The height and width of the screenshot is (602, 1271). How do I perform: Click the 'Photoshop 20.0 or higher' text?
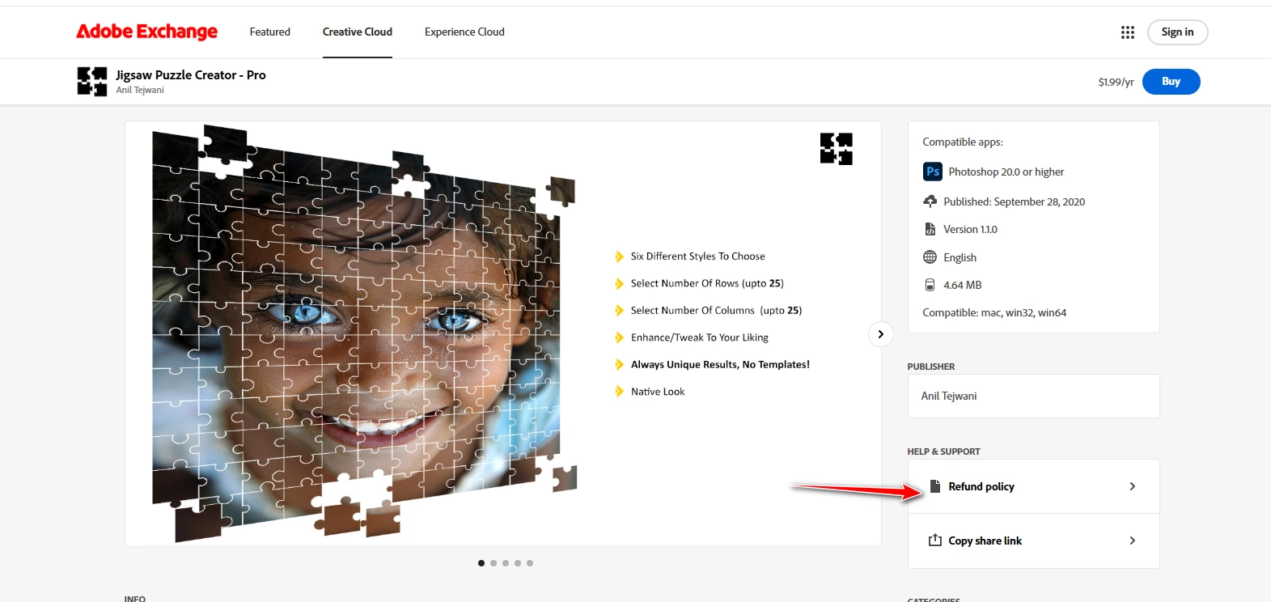1006,172
